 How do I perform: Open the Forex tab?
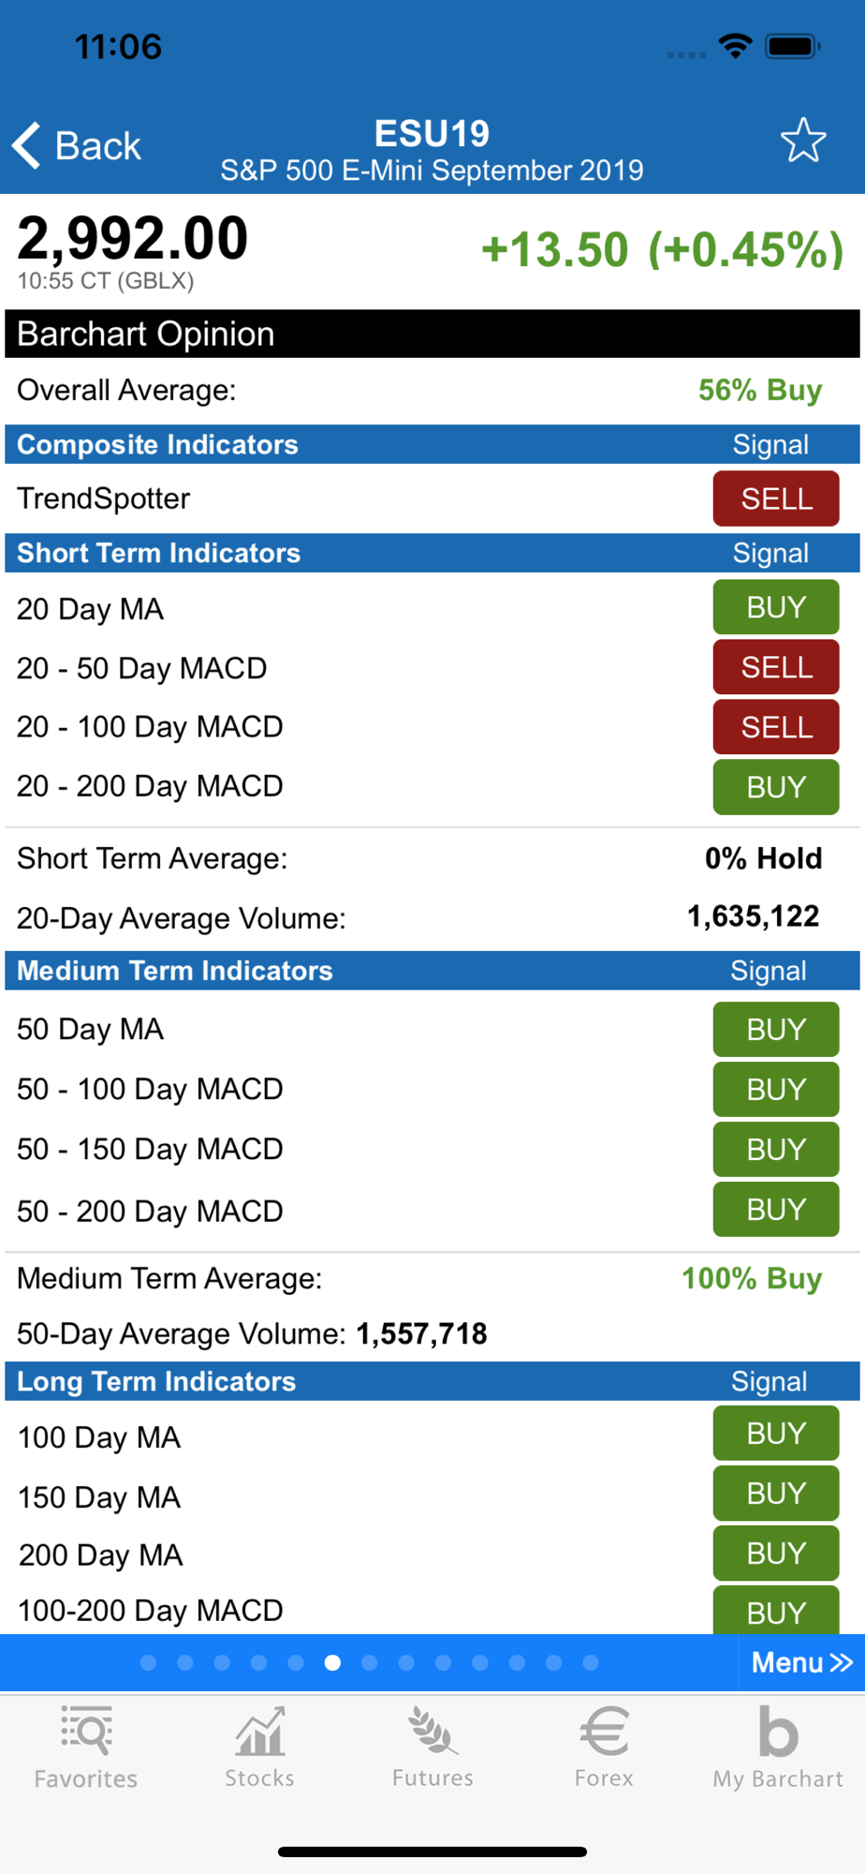(604, 1748)
